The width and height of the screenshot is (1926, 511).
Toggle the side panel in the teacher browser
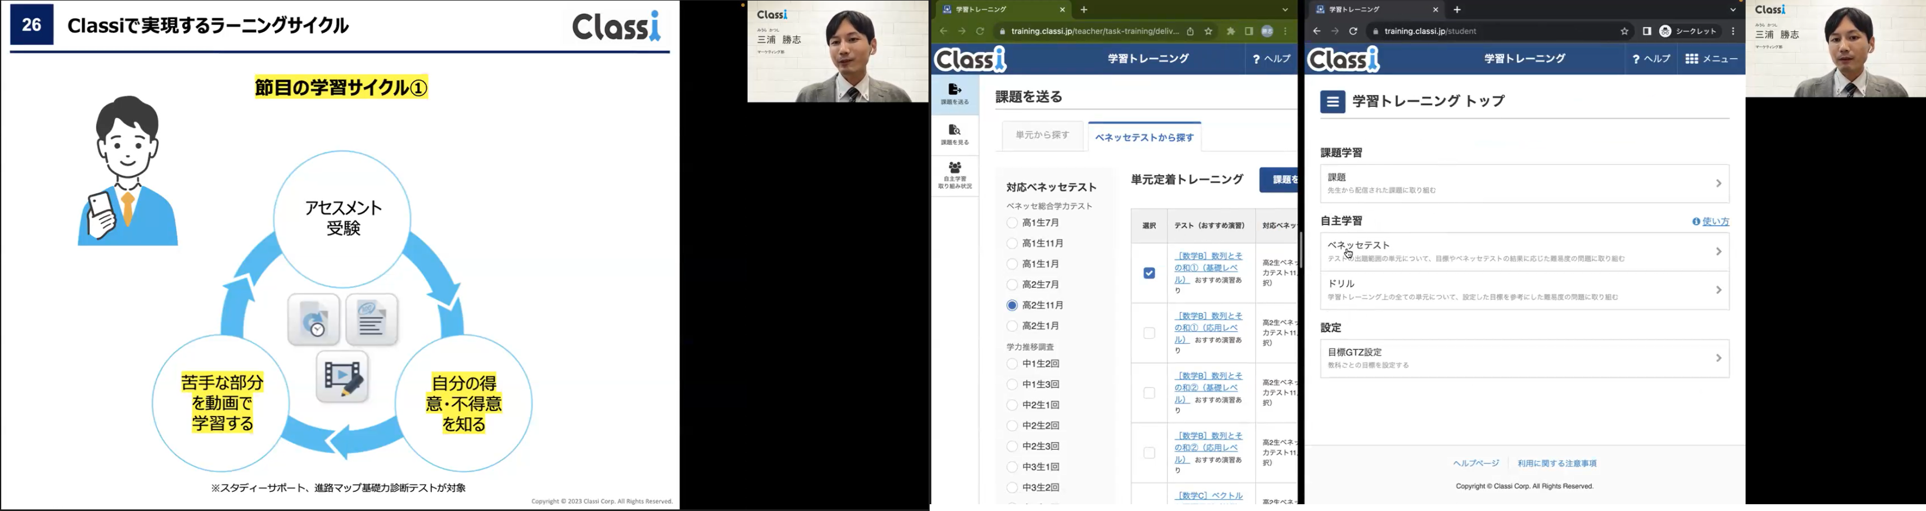click(x=1249, y=32)
